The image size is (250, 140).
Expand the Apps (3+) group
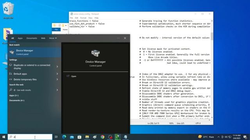point(14,95)
